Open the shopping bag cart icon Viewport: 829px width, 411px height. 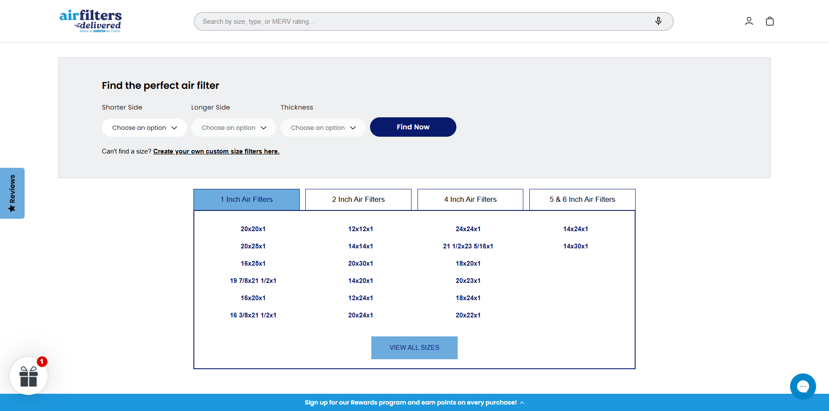click(769, 21)
